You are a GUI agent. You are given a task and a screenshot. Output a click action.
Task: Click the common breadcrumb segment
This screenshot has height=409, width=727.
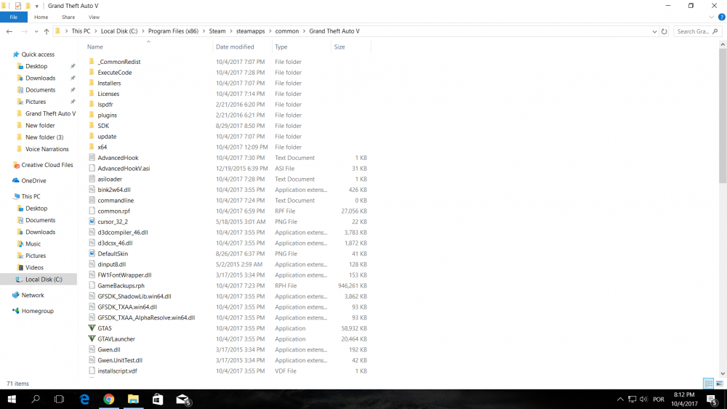click(287, 31)
